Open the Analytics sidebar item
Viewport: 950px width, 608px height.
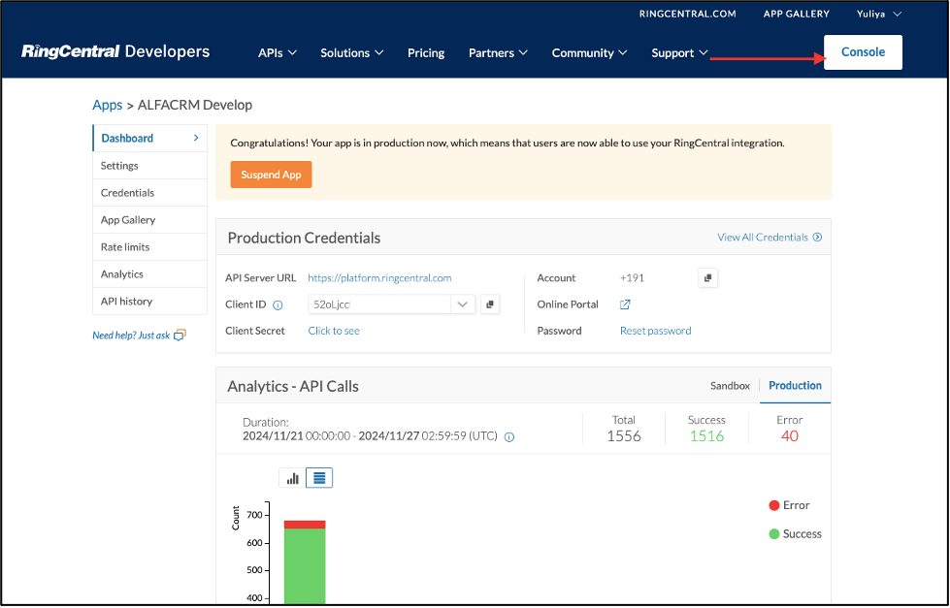pos(149,274)
